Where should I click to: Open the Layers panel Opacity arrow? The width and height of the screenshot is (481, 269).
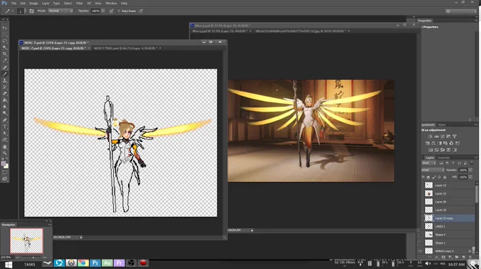pyautogui.click(x=470, y=170)
